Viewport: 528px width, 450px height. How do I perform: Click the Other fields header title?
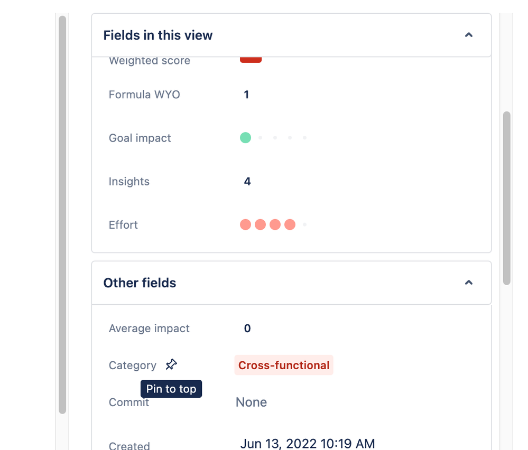[140, 283]
